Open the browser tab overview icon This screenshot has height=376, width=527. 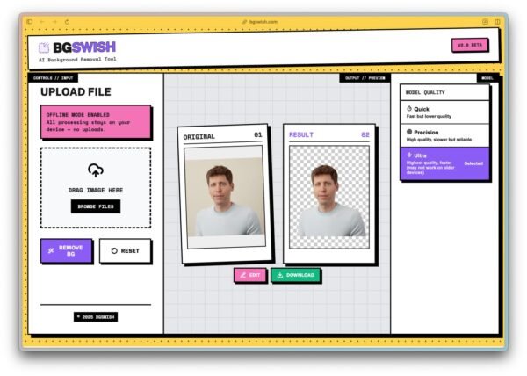497,22
